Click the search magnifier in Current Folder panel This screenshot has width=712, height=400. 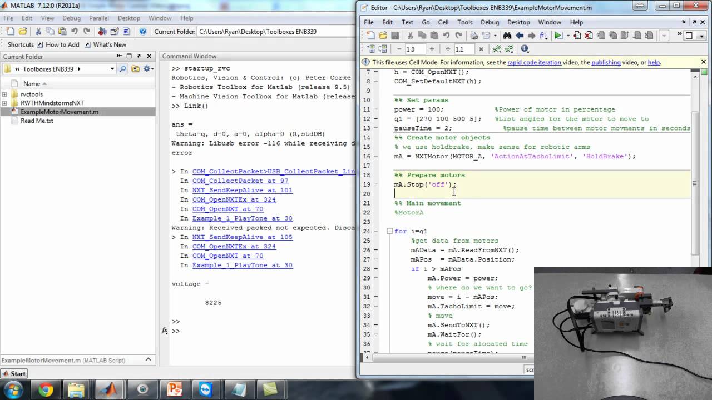tap(123, 69)
